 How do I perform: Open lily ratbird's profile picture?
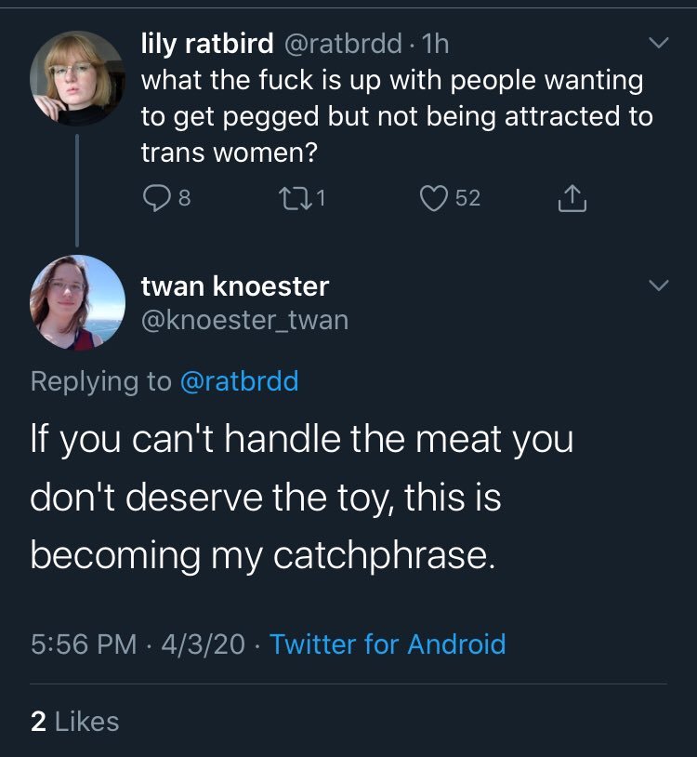pos(77,78)
